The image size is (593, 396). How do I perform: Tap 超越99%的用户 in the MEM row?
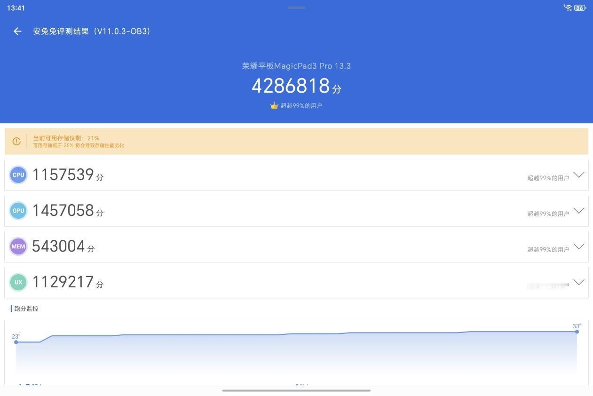pos(548,249)
